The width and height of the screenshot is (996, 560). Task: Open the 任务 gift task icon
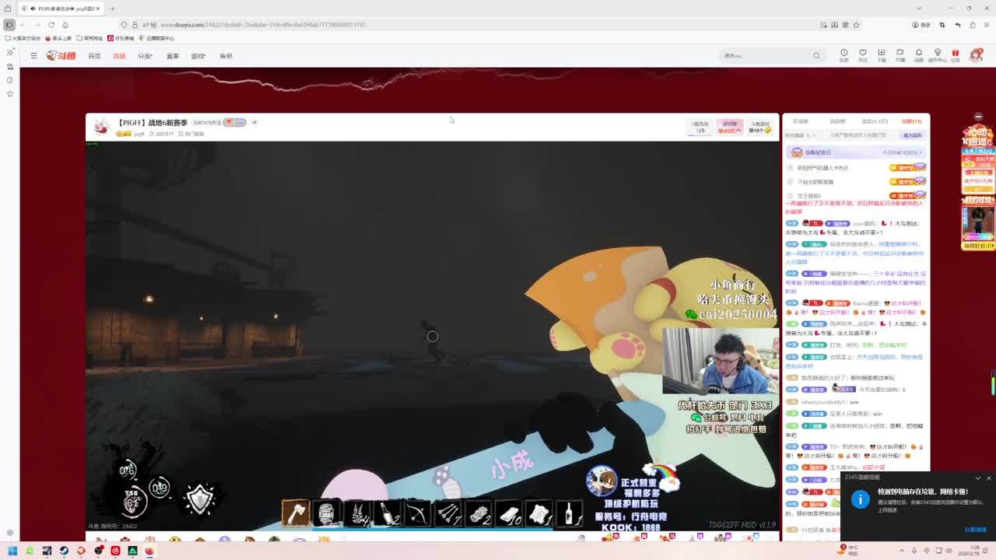pyautogui.click(x=955, y=54)
